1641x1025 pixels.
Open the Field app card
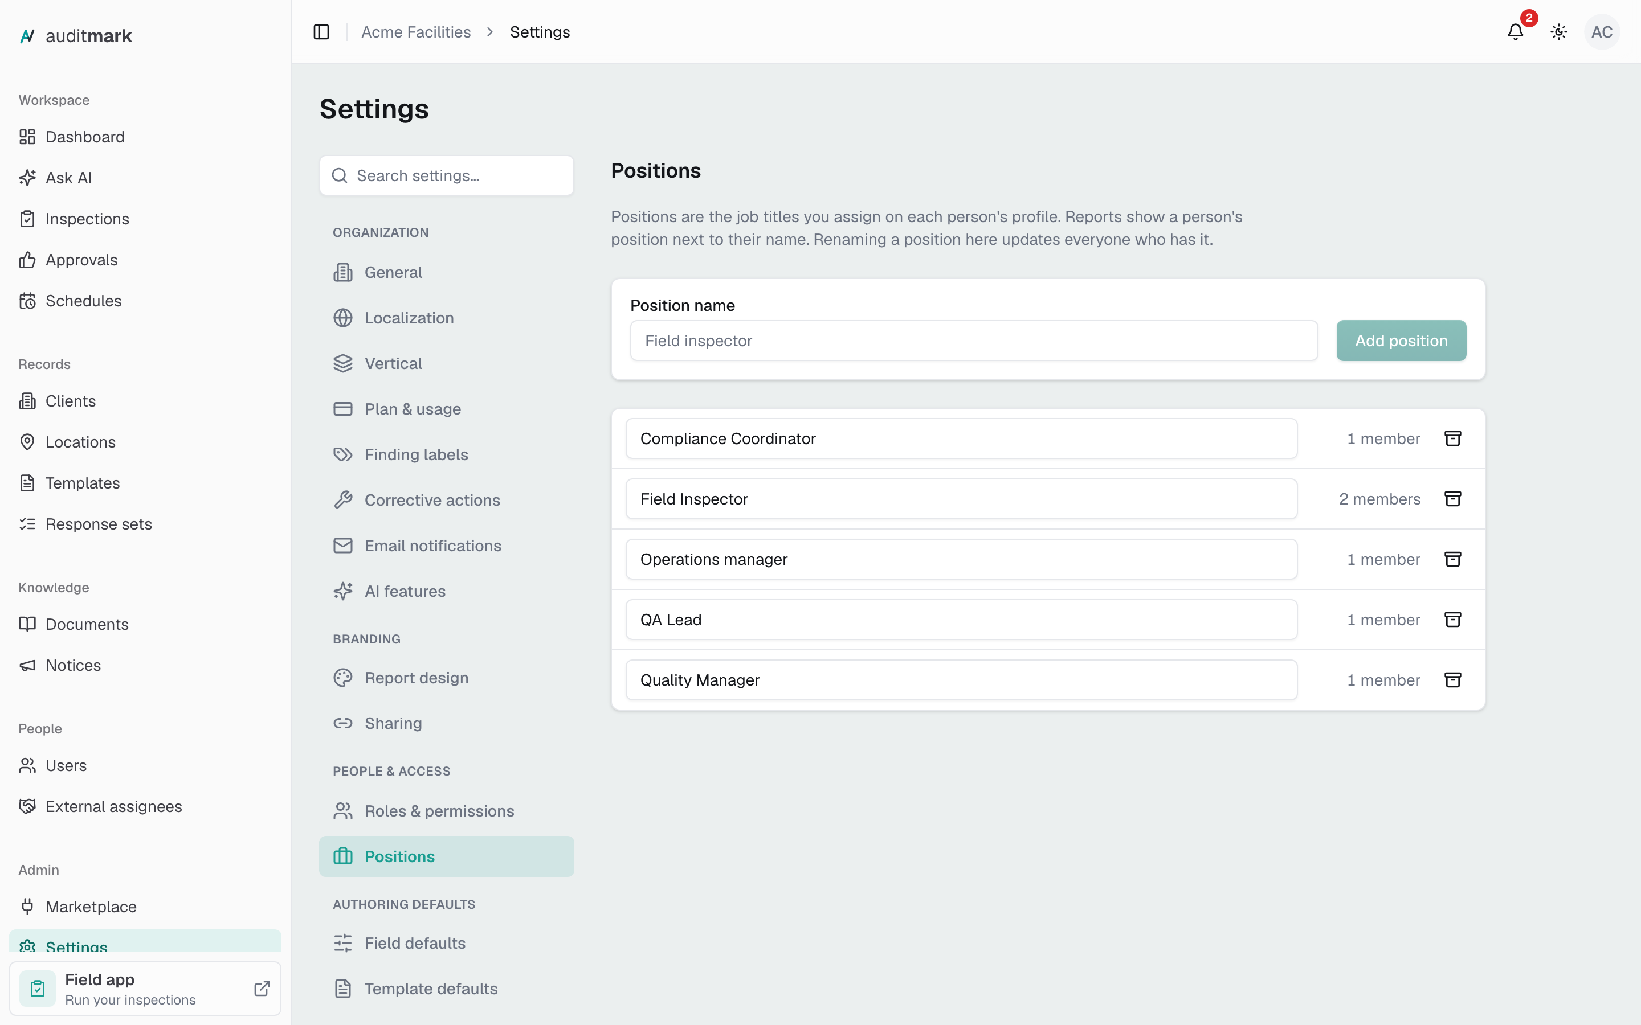[x=145, y=989]
